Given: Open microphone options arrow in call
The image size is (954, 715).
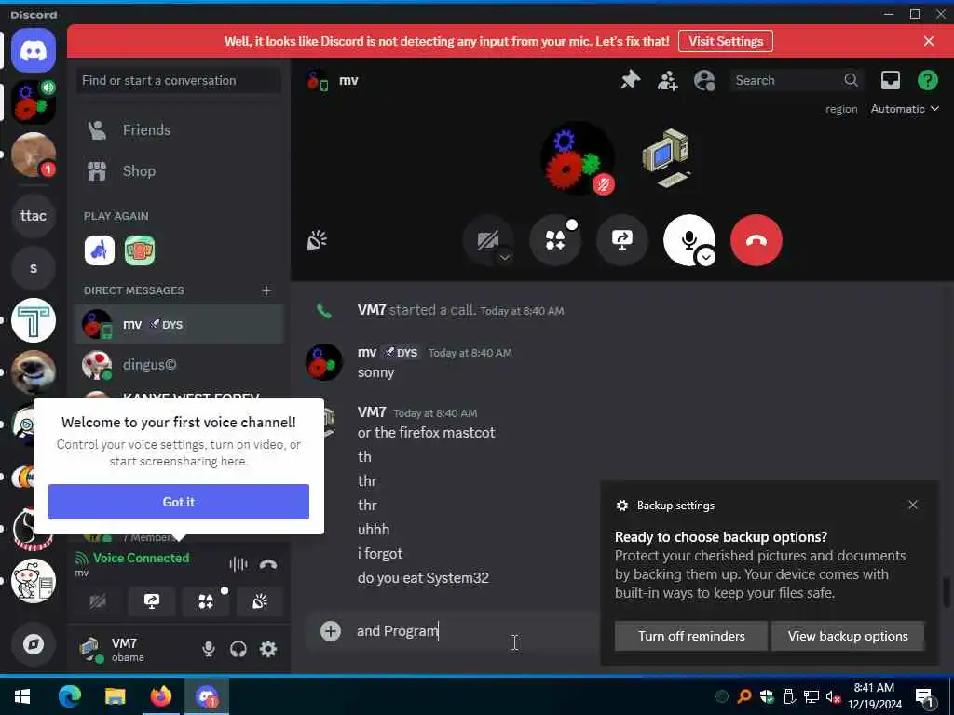Looking at the screenshot, I should click(706, 257).
